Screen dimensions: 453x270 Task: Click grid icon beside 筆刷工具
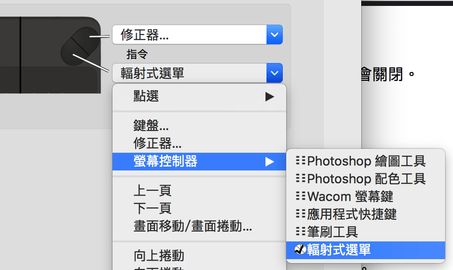[301, 232]
